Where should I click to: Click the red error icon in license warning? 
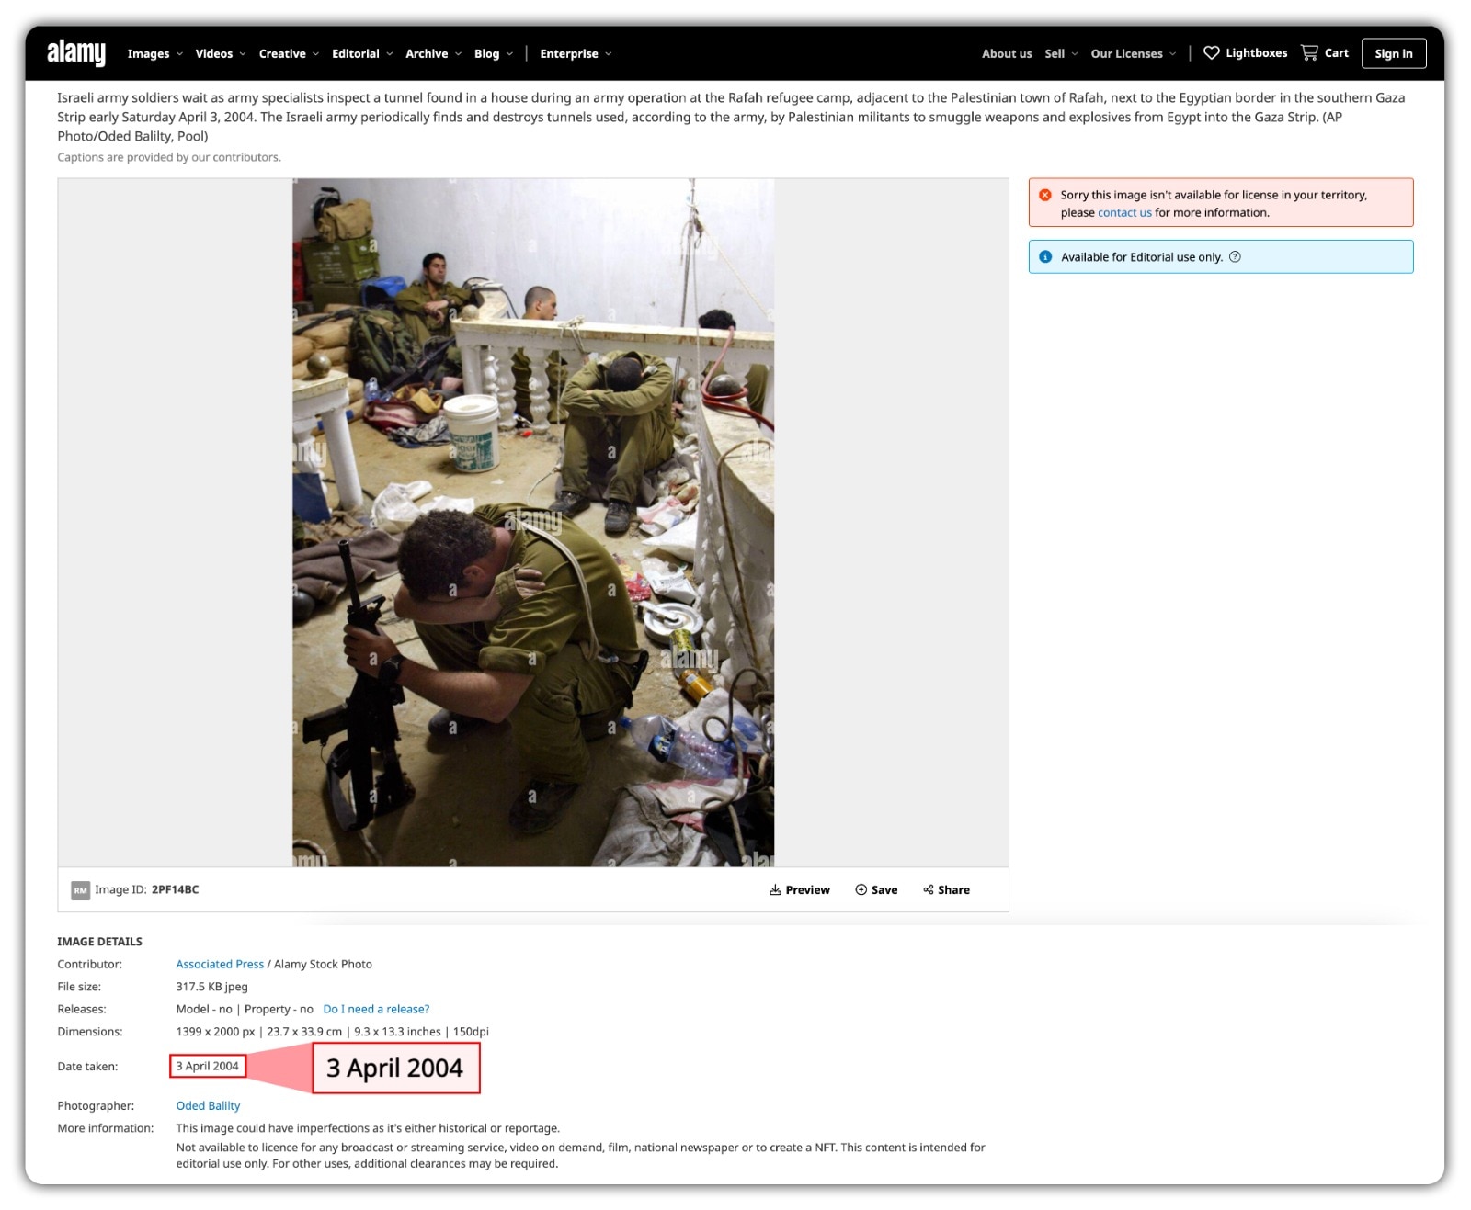1045,194
